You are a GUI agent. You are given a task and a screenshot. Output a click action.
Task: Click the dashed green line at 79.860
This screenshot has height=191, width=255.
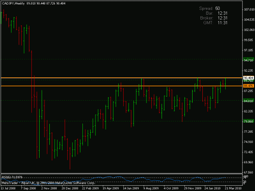[x=122, y=121]
